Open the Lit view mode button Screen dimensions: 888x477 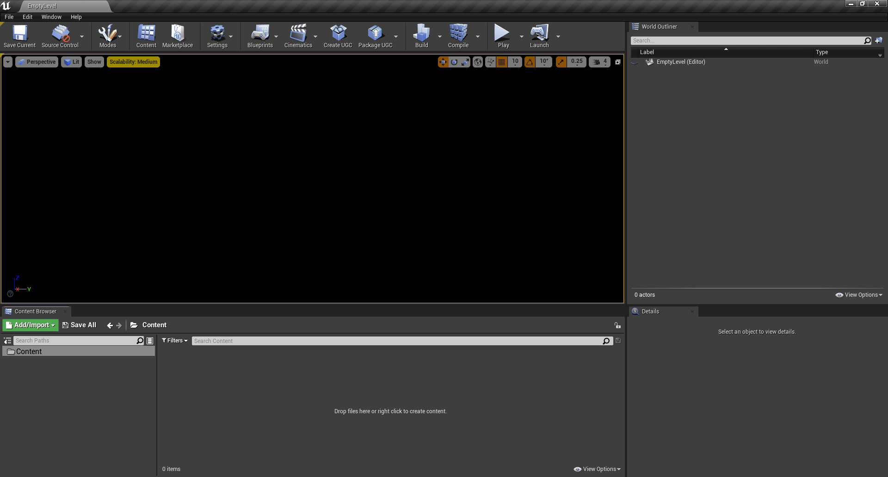pyautogui.click(x=71, y=62)
